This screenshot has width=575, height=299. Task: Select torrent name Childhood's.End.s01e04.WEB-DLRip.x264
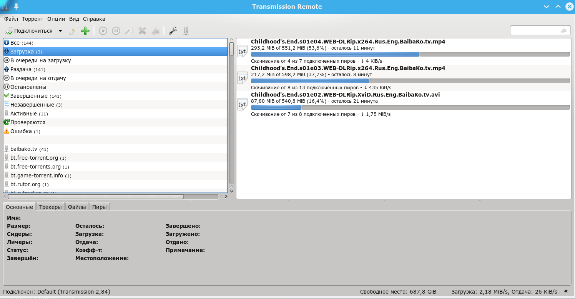[x=348, y=42]
